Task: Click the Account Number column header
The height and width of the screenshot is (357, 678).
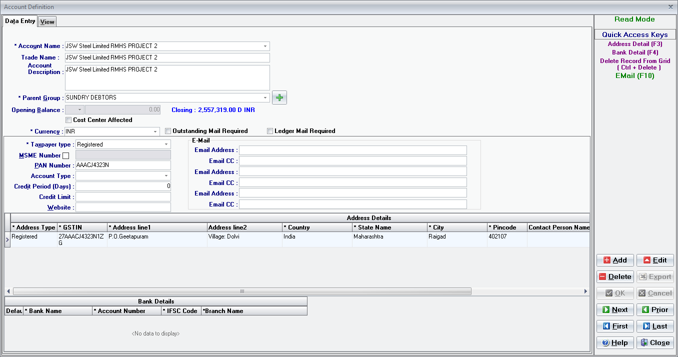Action: tap(127, 311)
